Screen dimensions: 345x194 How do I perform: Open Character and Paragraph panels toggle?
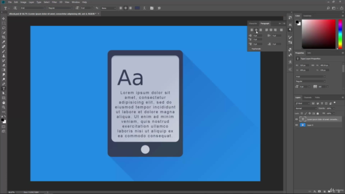[152, 8]
